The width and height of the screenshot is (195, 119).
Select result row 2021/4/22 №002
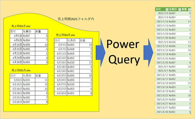pyautogui.click(x=173, y=30)
